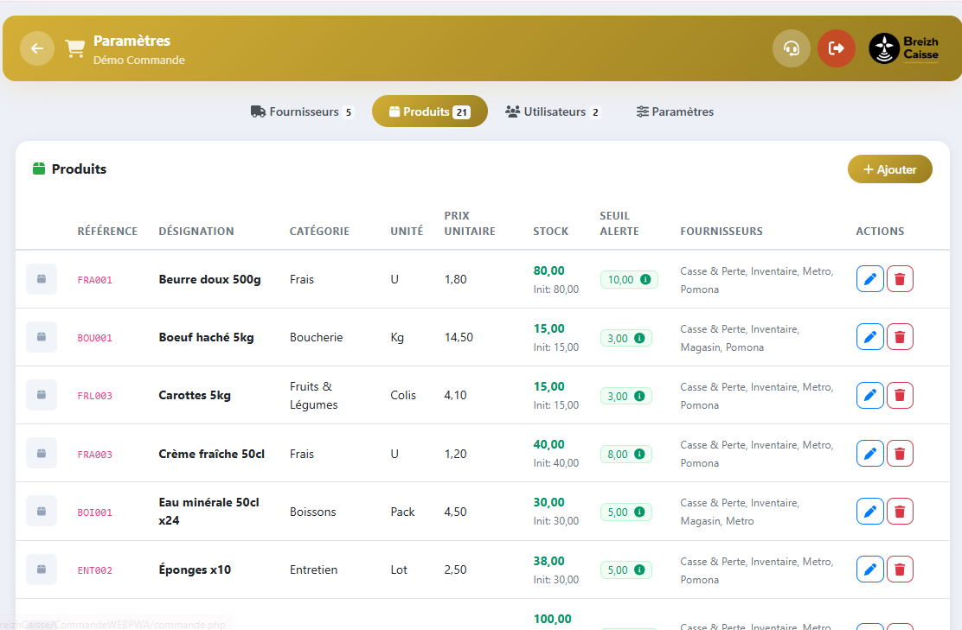Open the headset support icon
The width and height of the screenshot is (962, 630).
tap(791, 48)
